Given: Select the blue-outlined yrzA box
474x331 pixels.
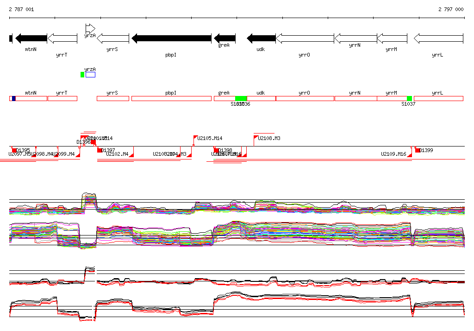Looking at the screenshot, I should 90,75.
